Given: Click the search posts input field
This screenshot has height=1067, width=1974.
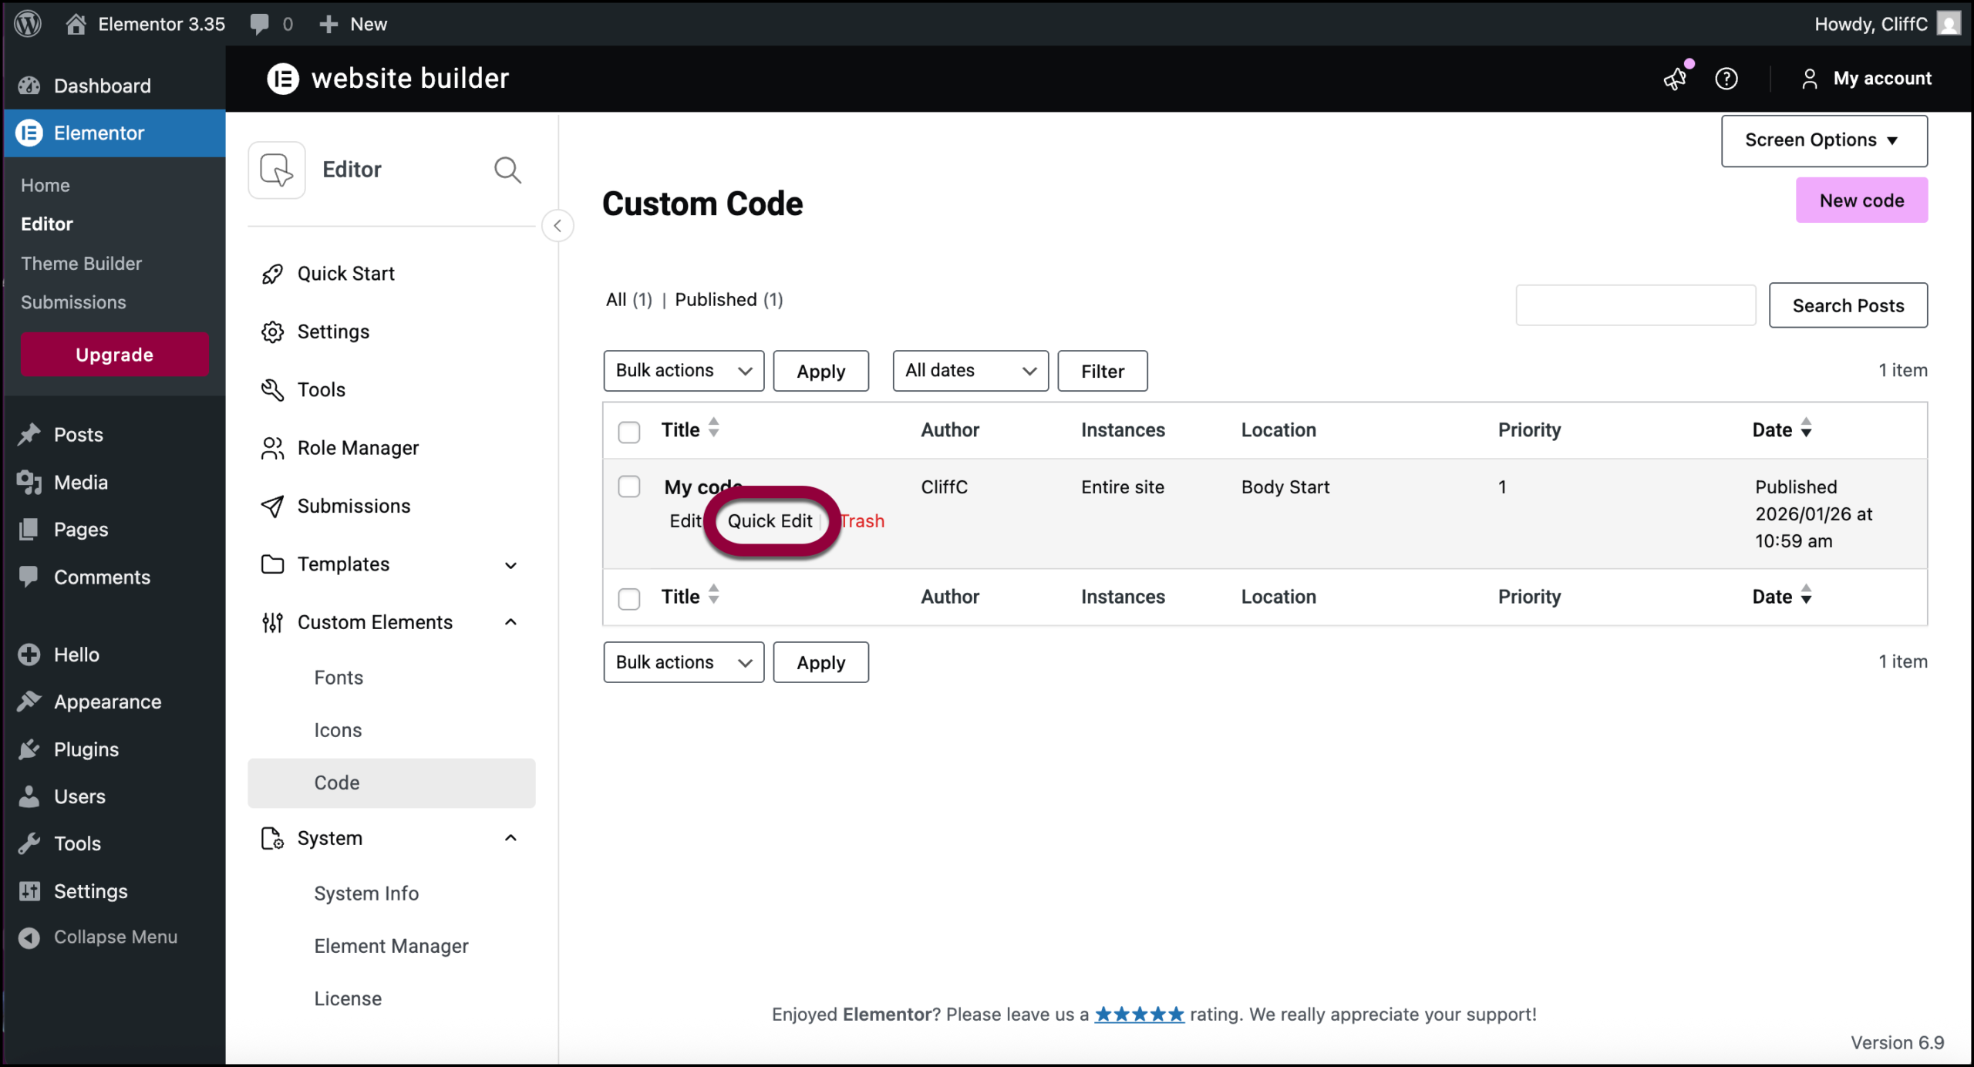Looking at the screenshot, I should [1635, 305].
